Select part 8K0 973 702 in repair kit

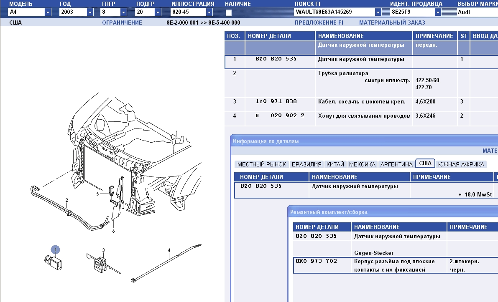316,261
